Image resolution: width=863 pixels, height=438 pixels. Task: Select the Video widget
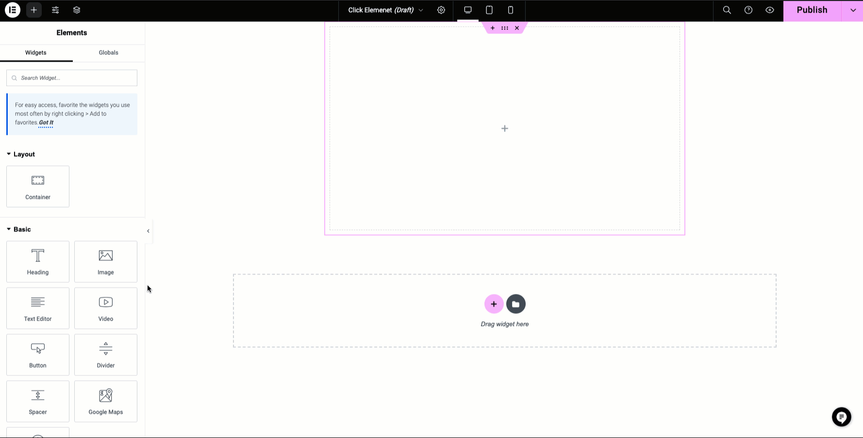pos(105,308)
